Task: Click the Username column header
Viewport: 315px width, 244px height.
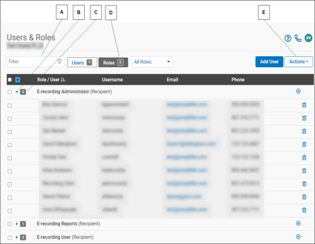Action: click(112, 80)
